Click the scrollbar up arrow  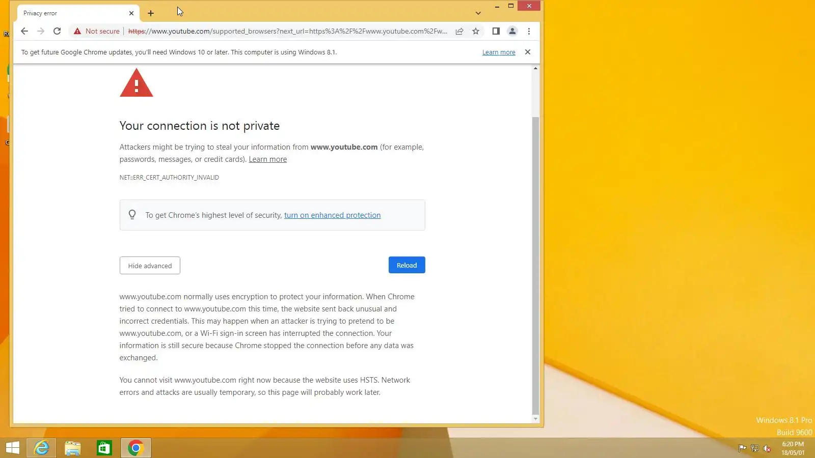(535, 68)
